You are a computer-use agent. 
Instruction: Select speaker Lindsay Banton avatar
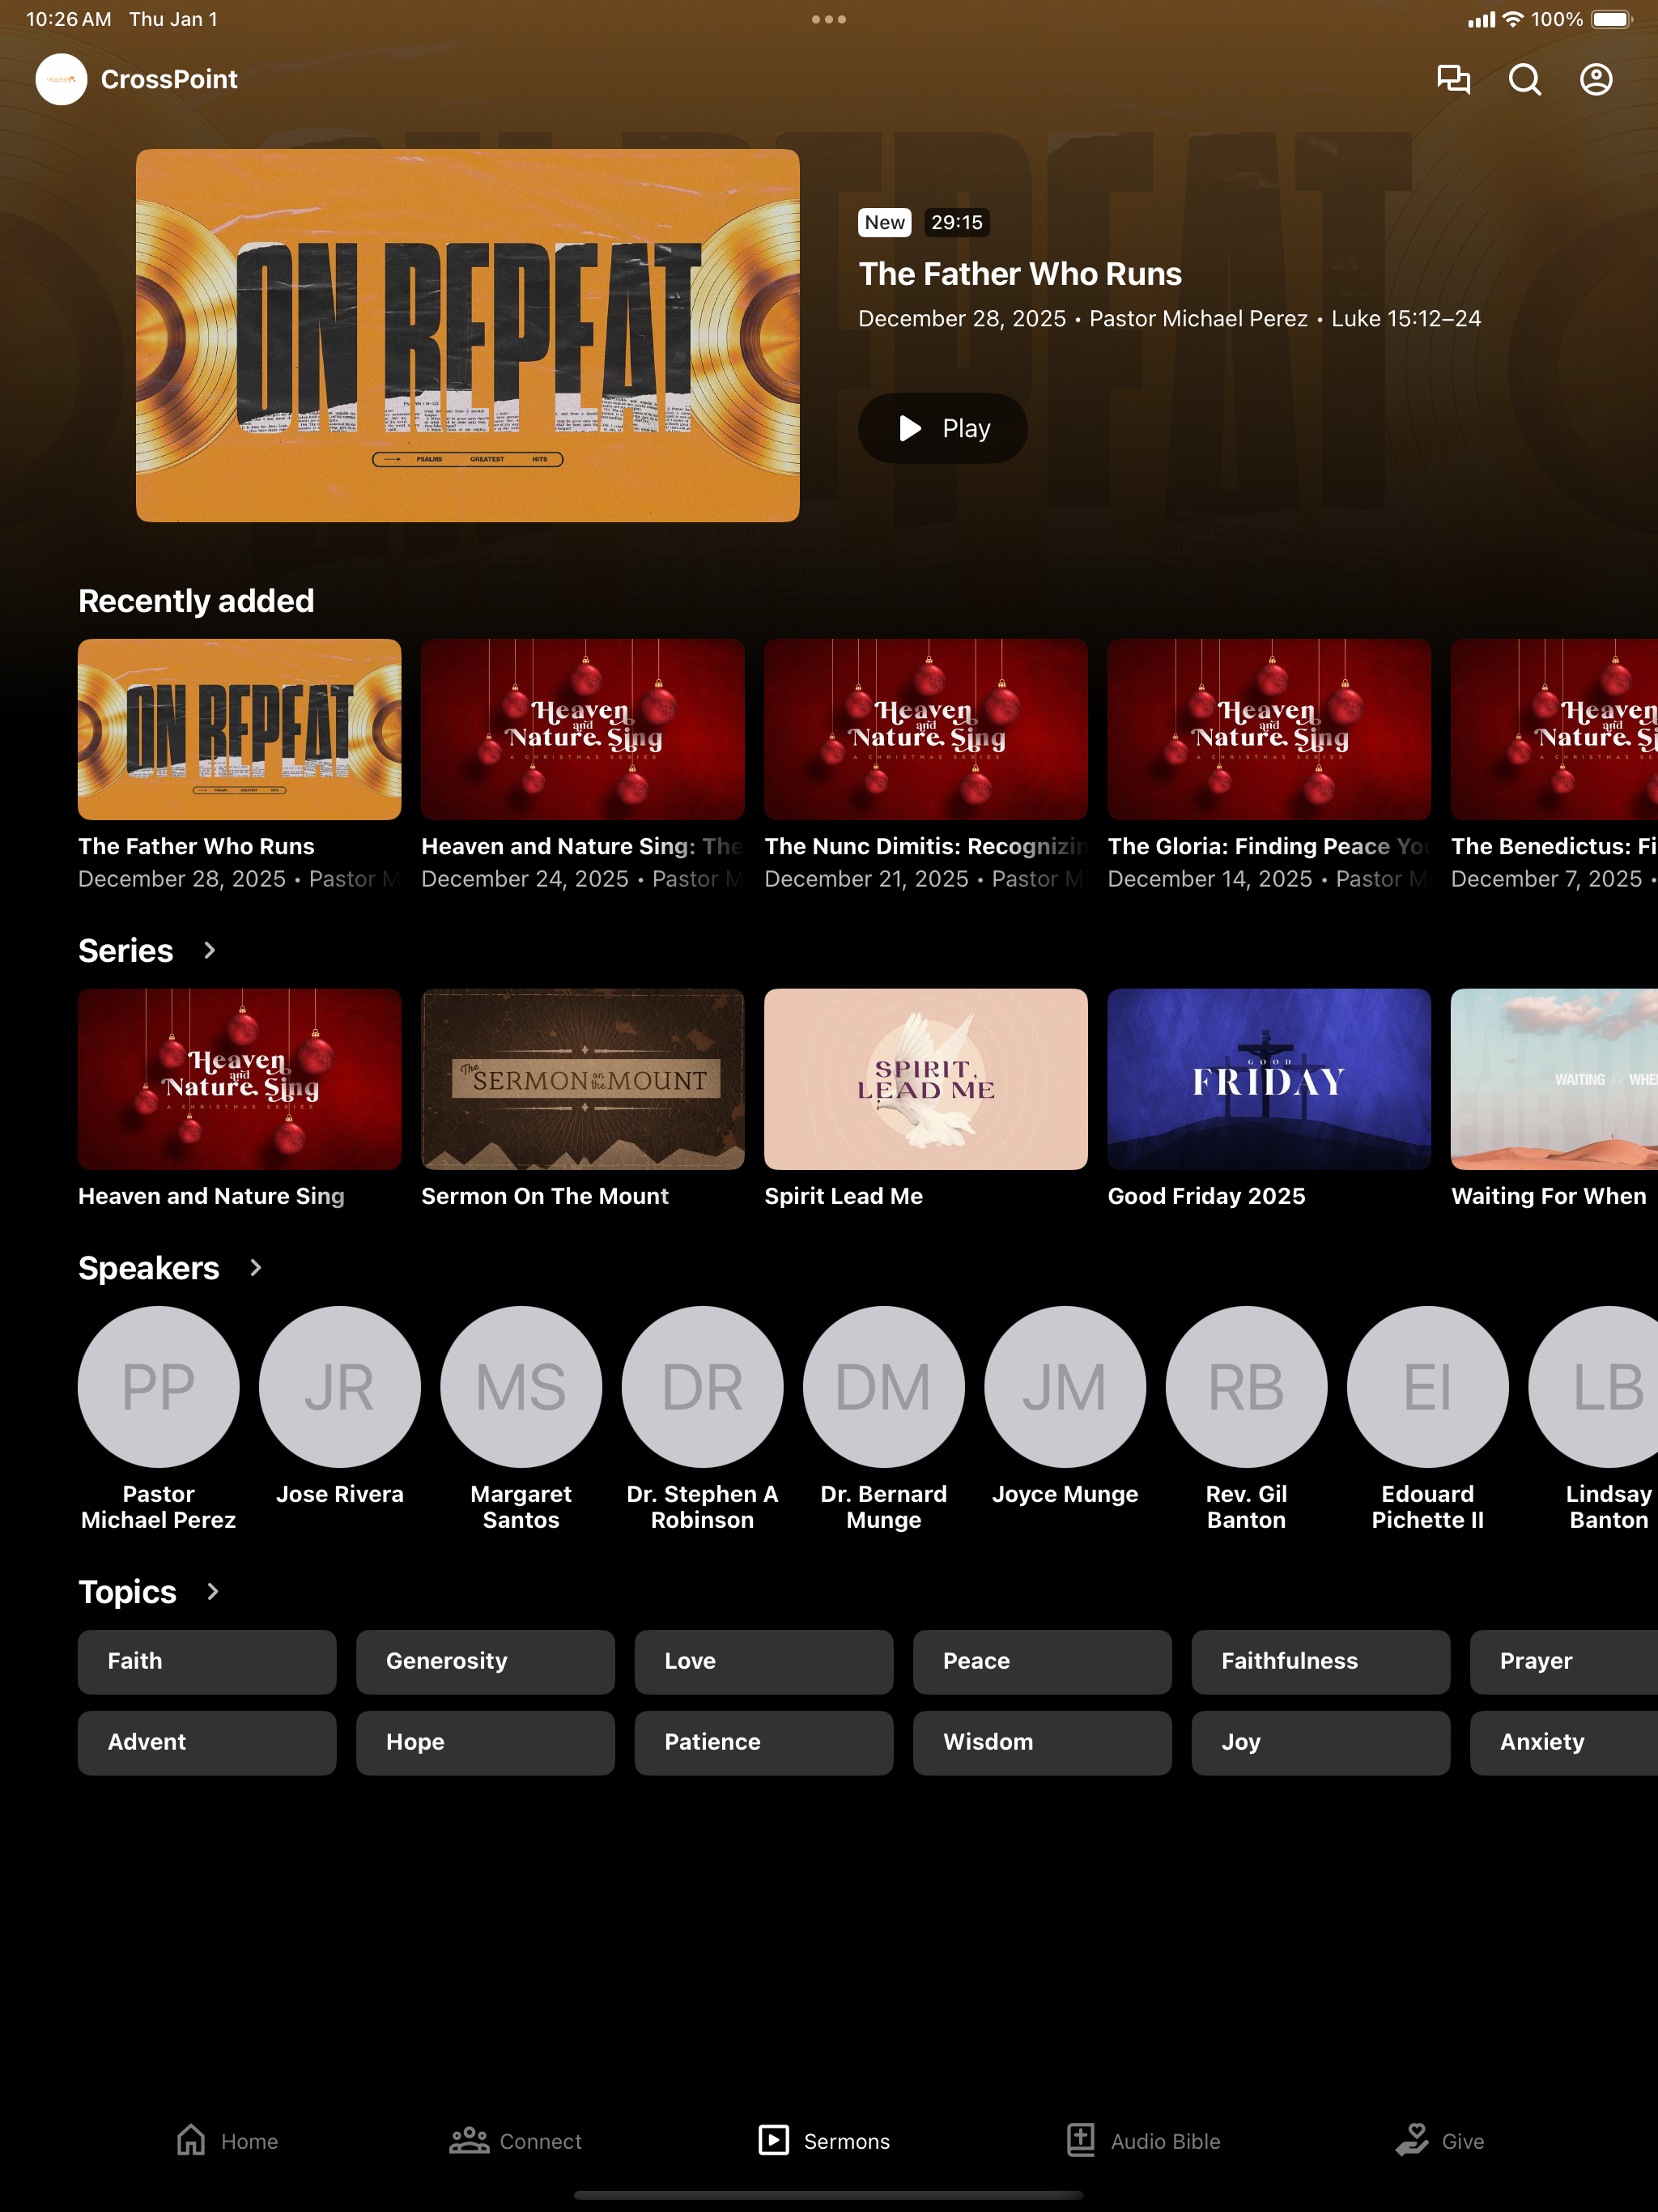coord(1593,1386)
